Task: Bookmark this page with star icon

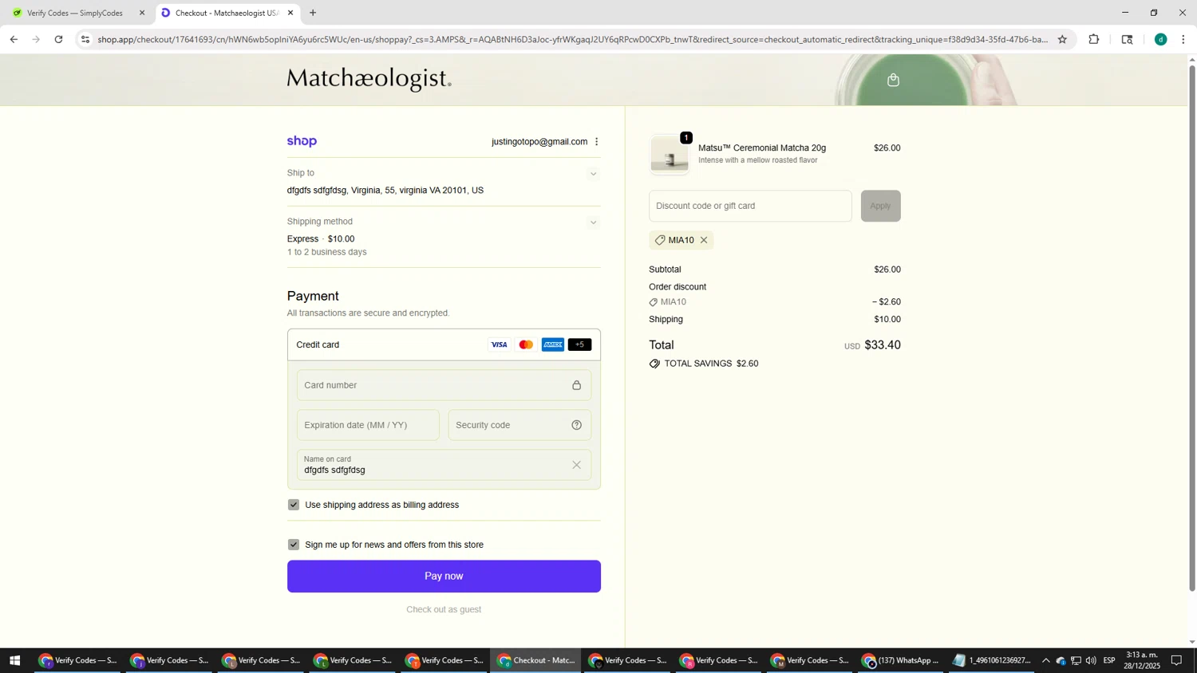Action: coord(1062,39)
